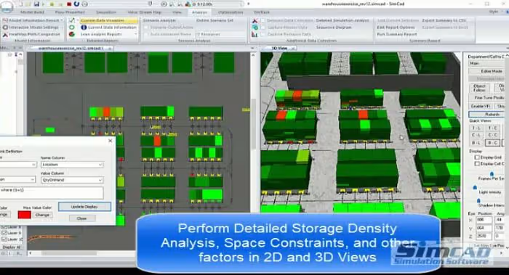Click the green circle icon in Detailed Reports
Viewport: 509px width, 275px height.
[x=72, y=27]
